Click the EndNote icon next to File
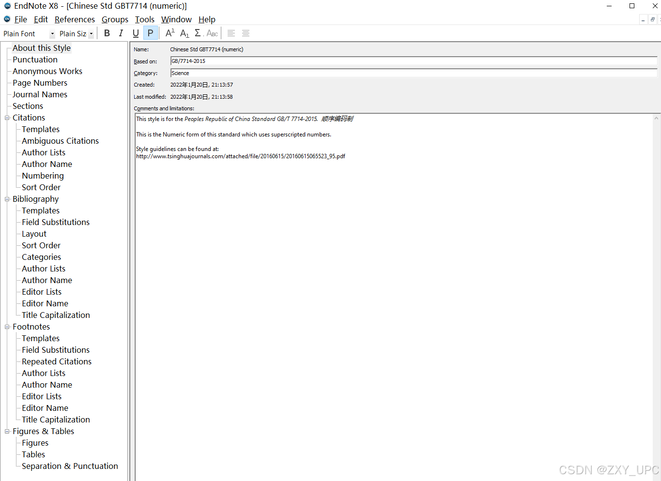The image size is (661, 481). (7, 19)
